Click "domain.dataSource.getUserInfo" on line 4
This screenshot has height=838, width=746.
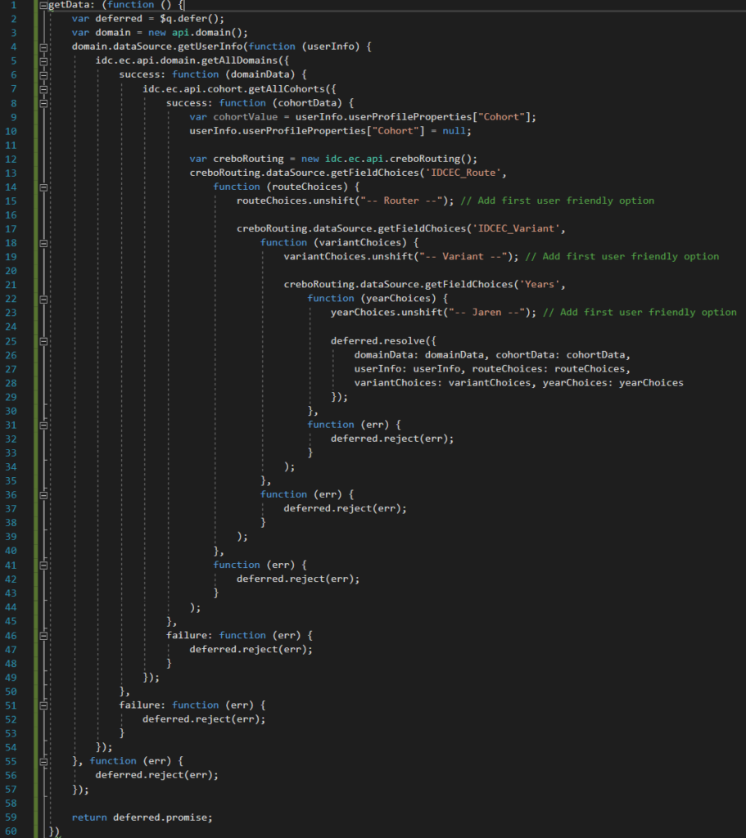point(157,47)
